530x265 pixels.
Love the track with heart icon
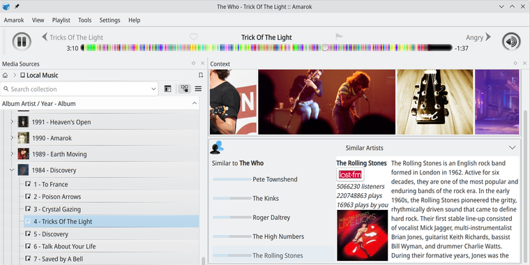194,37
